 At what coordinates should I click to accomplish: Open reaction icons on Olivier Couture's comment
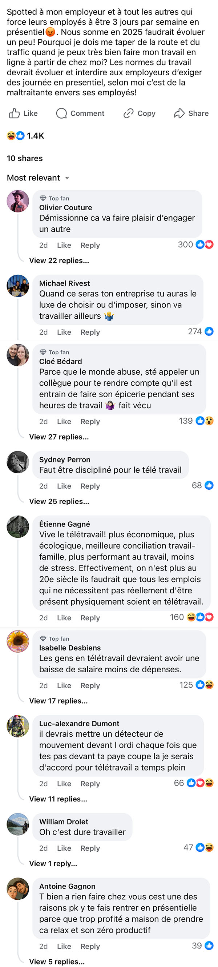pyautogui.click(x=205, y=245)
